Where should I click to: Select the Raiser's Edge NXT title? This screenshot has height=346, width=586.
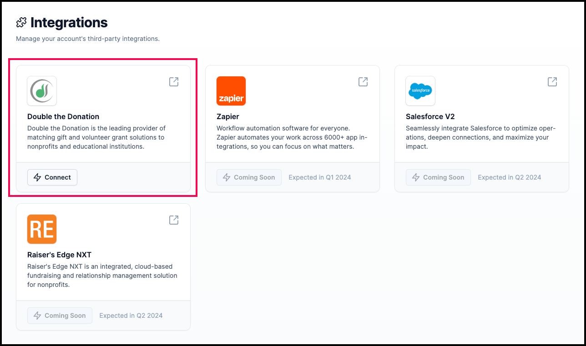click(x=60, y=255)
